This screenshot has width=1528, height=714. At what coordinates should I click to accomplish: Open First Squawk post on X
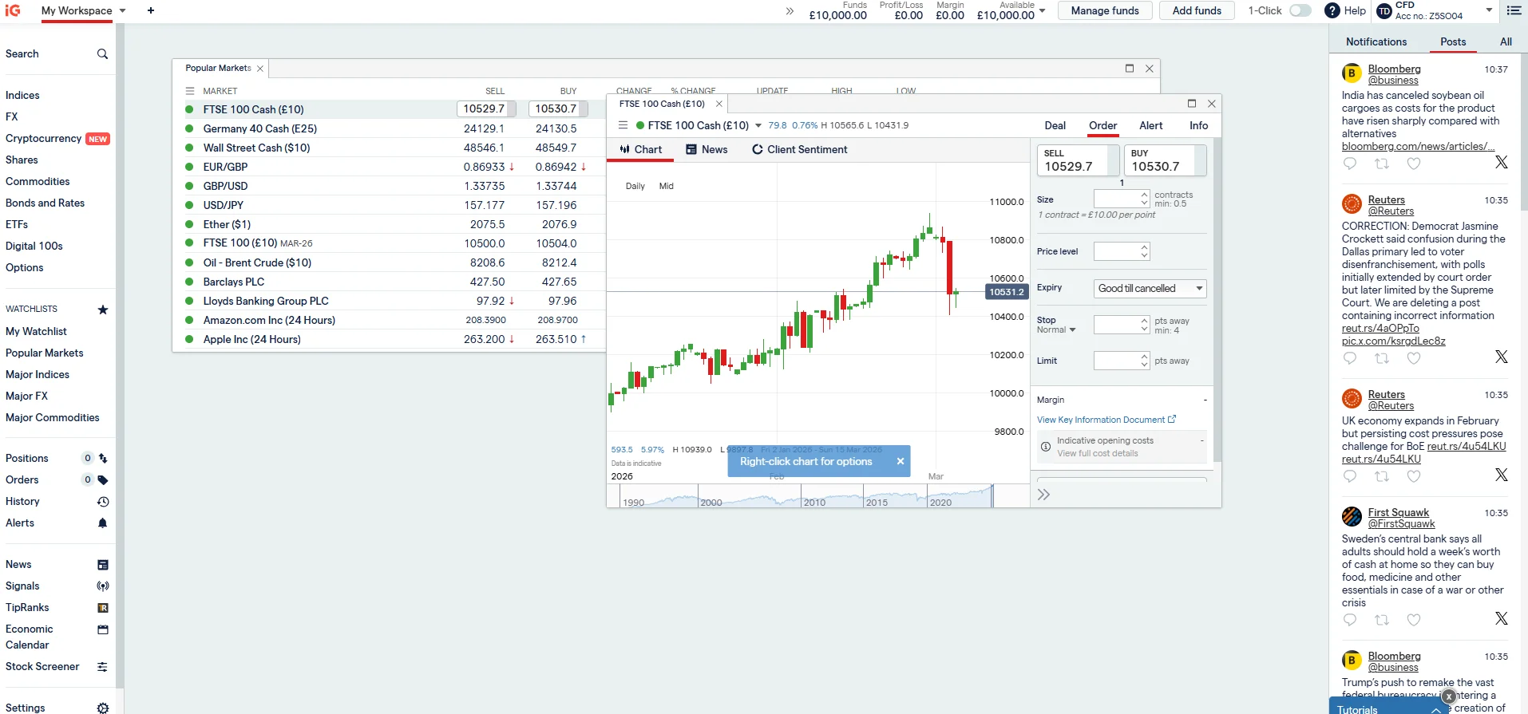coord(1502,618)
